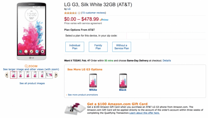
Task: Click Details link for Same-Day Delivery
Action: [x=167, y=60]
